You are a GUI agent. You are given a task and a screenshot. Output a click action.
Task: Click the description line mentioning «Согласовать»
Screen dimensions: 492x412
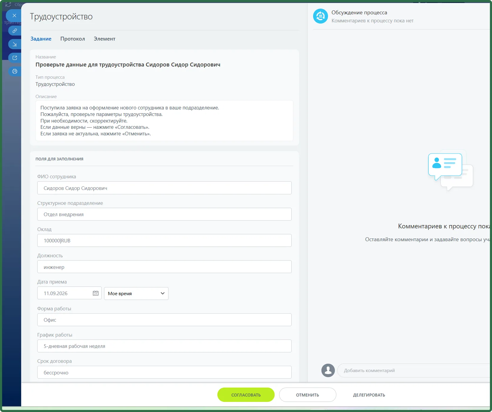[95, 127]
